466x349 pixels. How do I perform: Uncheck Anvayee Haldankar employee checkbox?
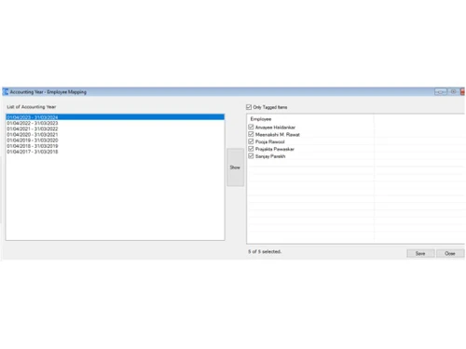[x=251, y=127]
